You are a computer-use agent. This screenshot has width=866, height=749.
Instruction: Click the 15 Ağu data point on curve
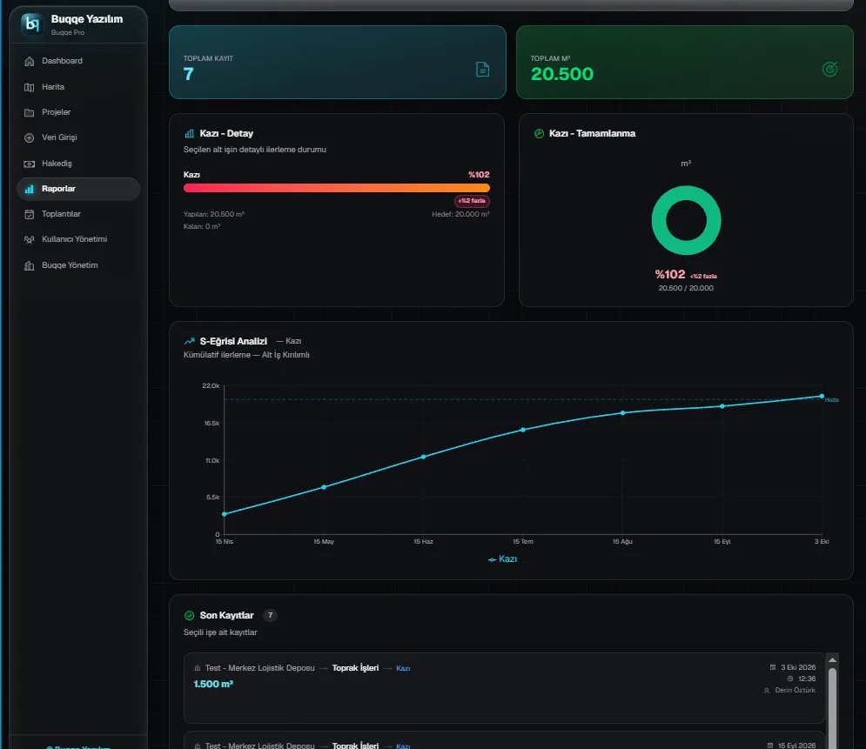(622, 413)
